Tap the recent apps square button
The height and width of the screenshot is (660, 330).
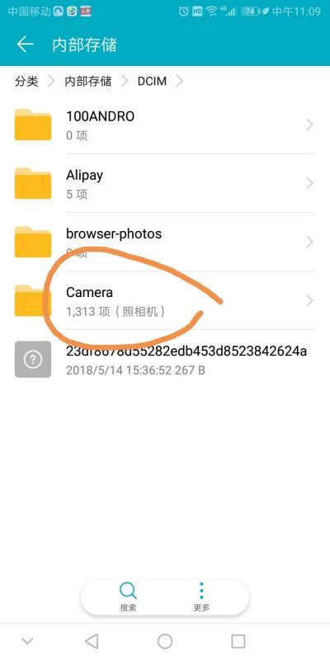[x=238, y=642]
